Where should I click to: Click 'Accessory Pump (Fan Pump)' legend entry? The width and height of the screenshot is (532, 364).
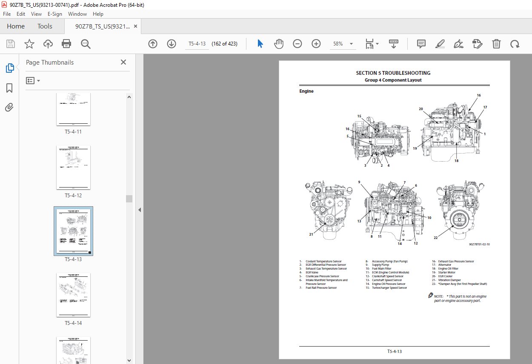tap(389, 262)
